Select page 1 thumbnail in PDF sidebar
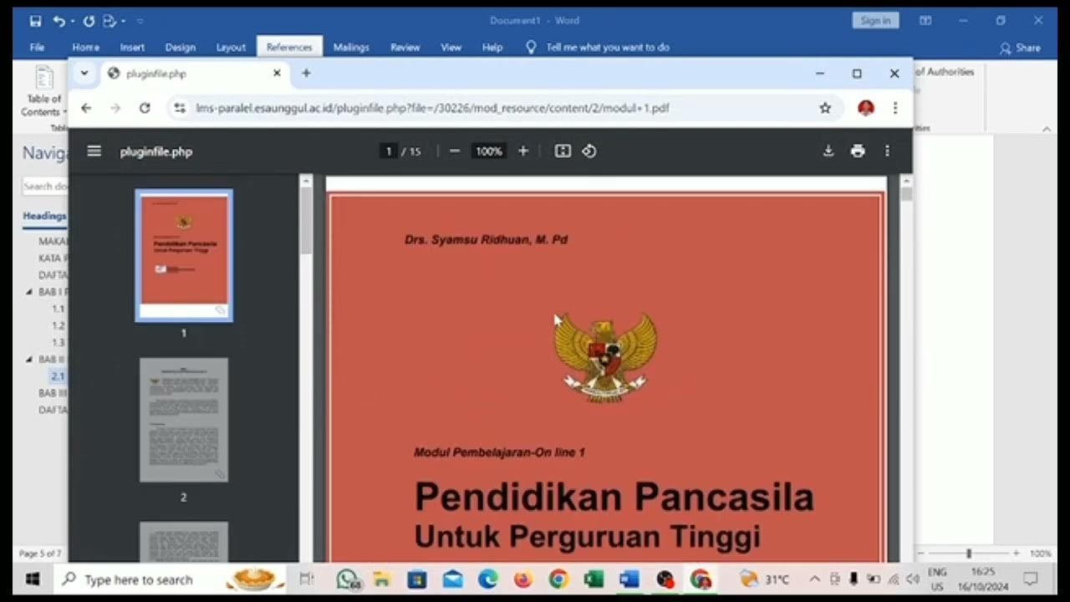The height and width of the screenshot is (602, 1070). [184, 255]
